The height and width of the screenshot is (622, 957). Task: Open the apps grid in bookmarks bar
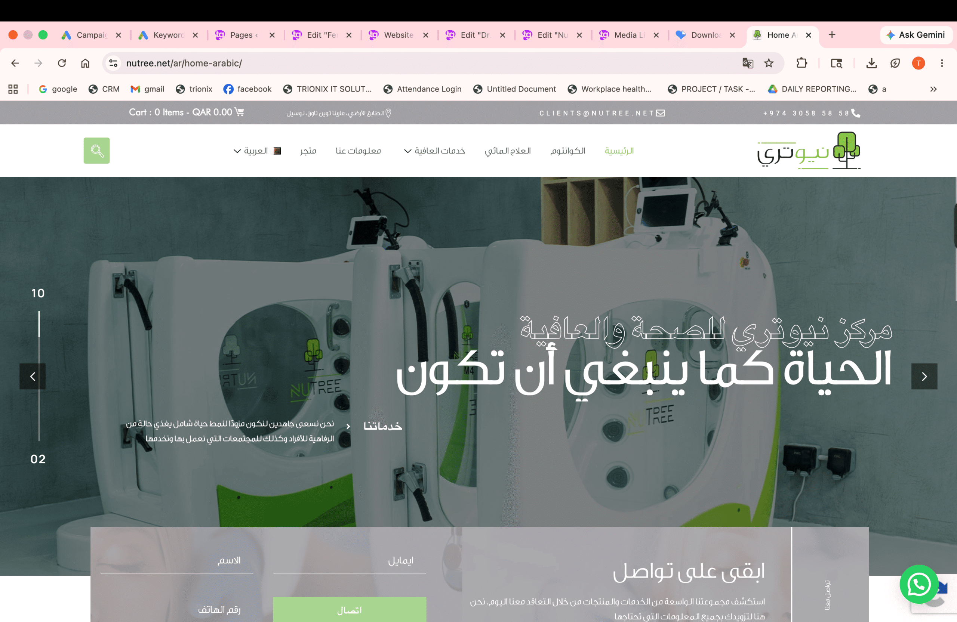pyautogui.click(x=13, y=89)
